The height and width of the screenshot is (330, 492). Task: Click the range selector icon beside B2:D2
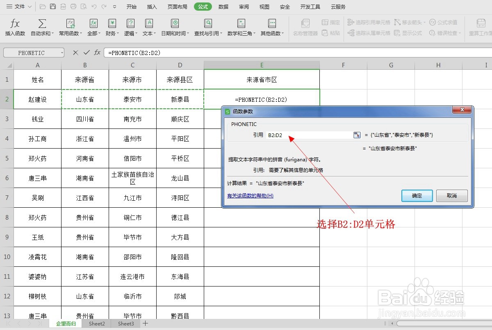pyautogui.click(x=356, y=135)
